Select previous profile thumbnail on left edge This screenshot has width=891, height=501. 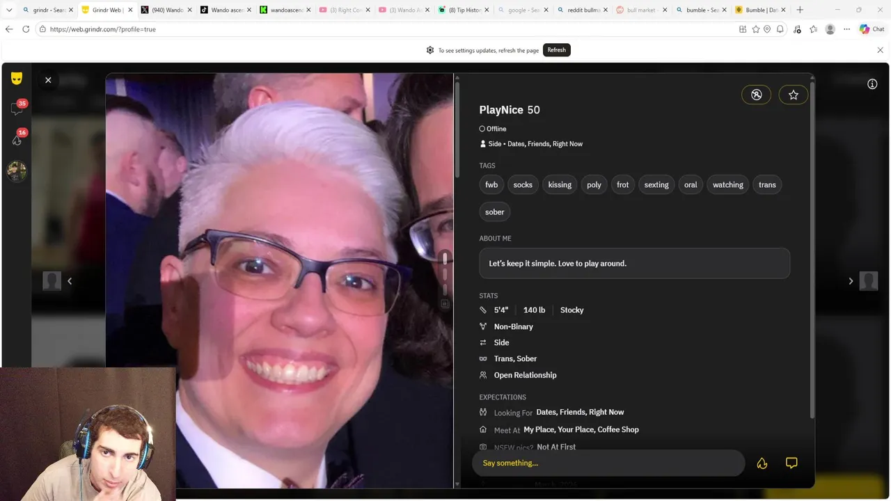[52, 281]
